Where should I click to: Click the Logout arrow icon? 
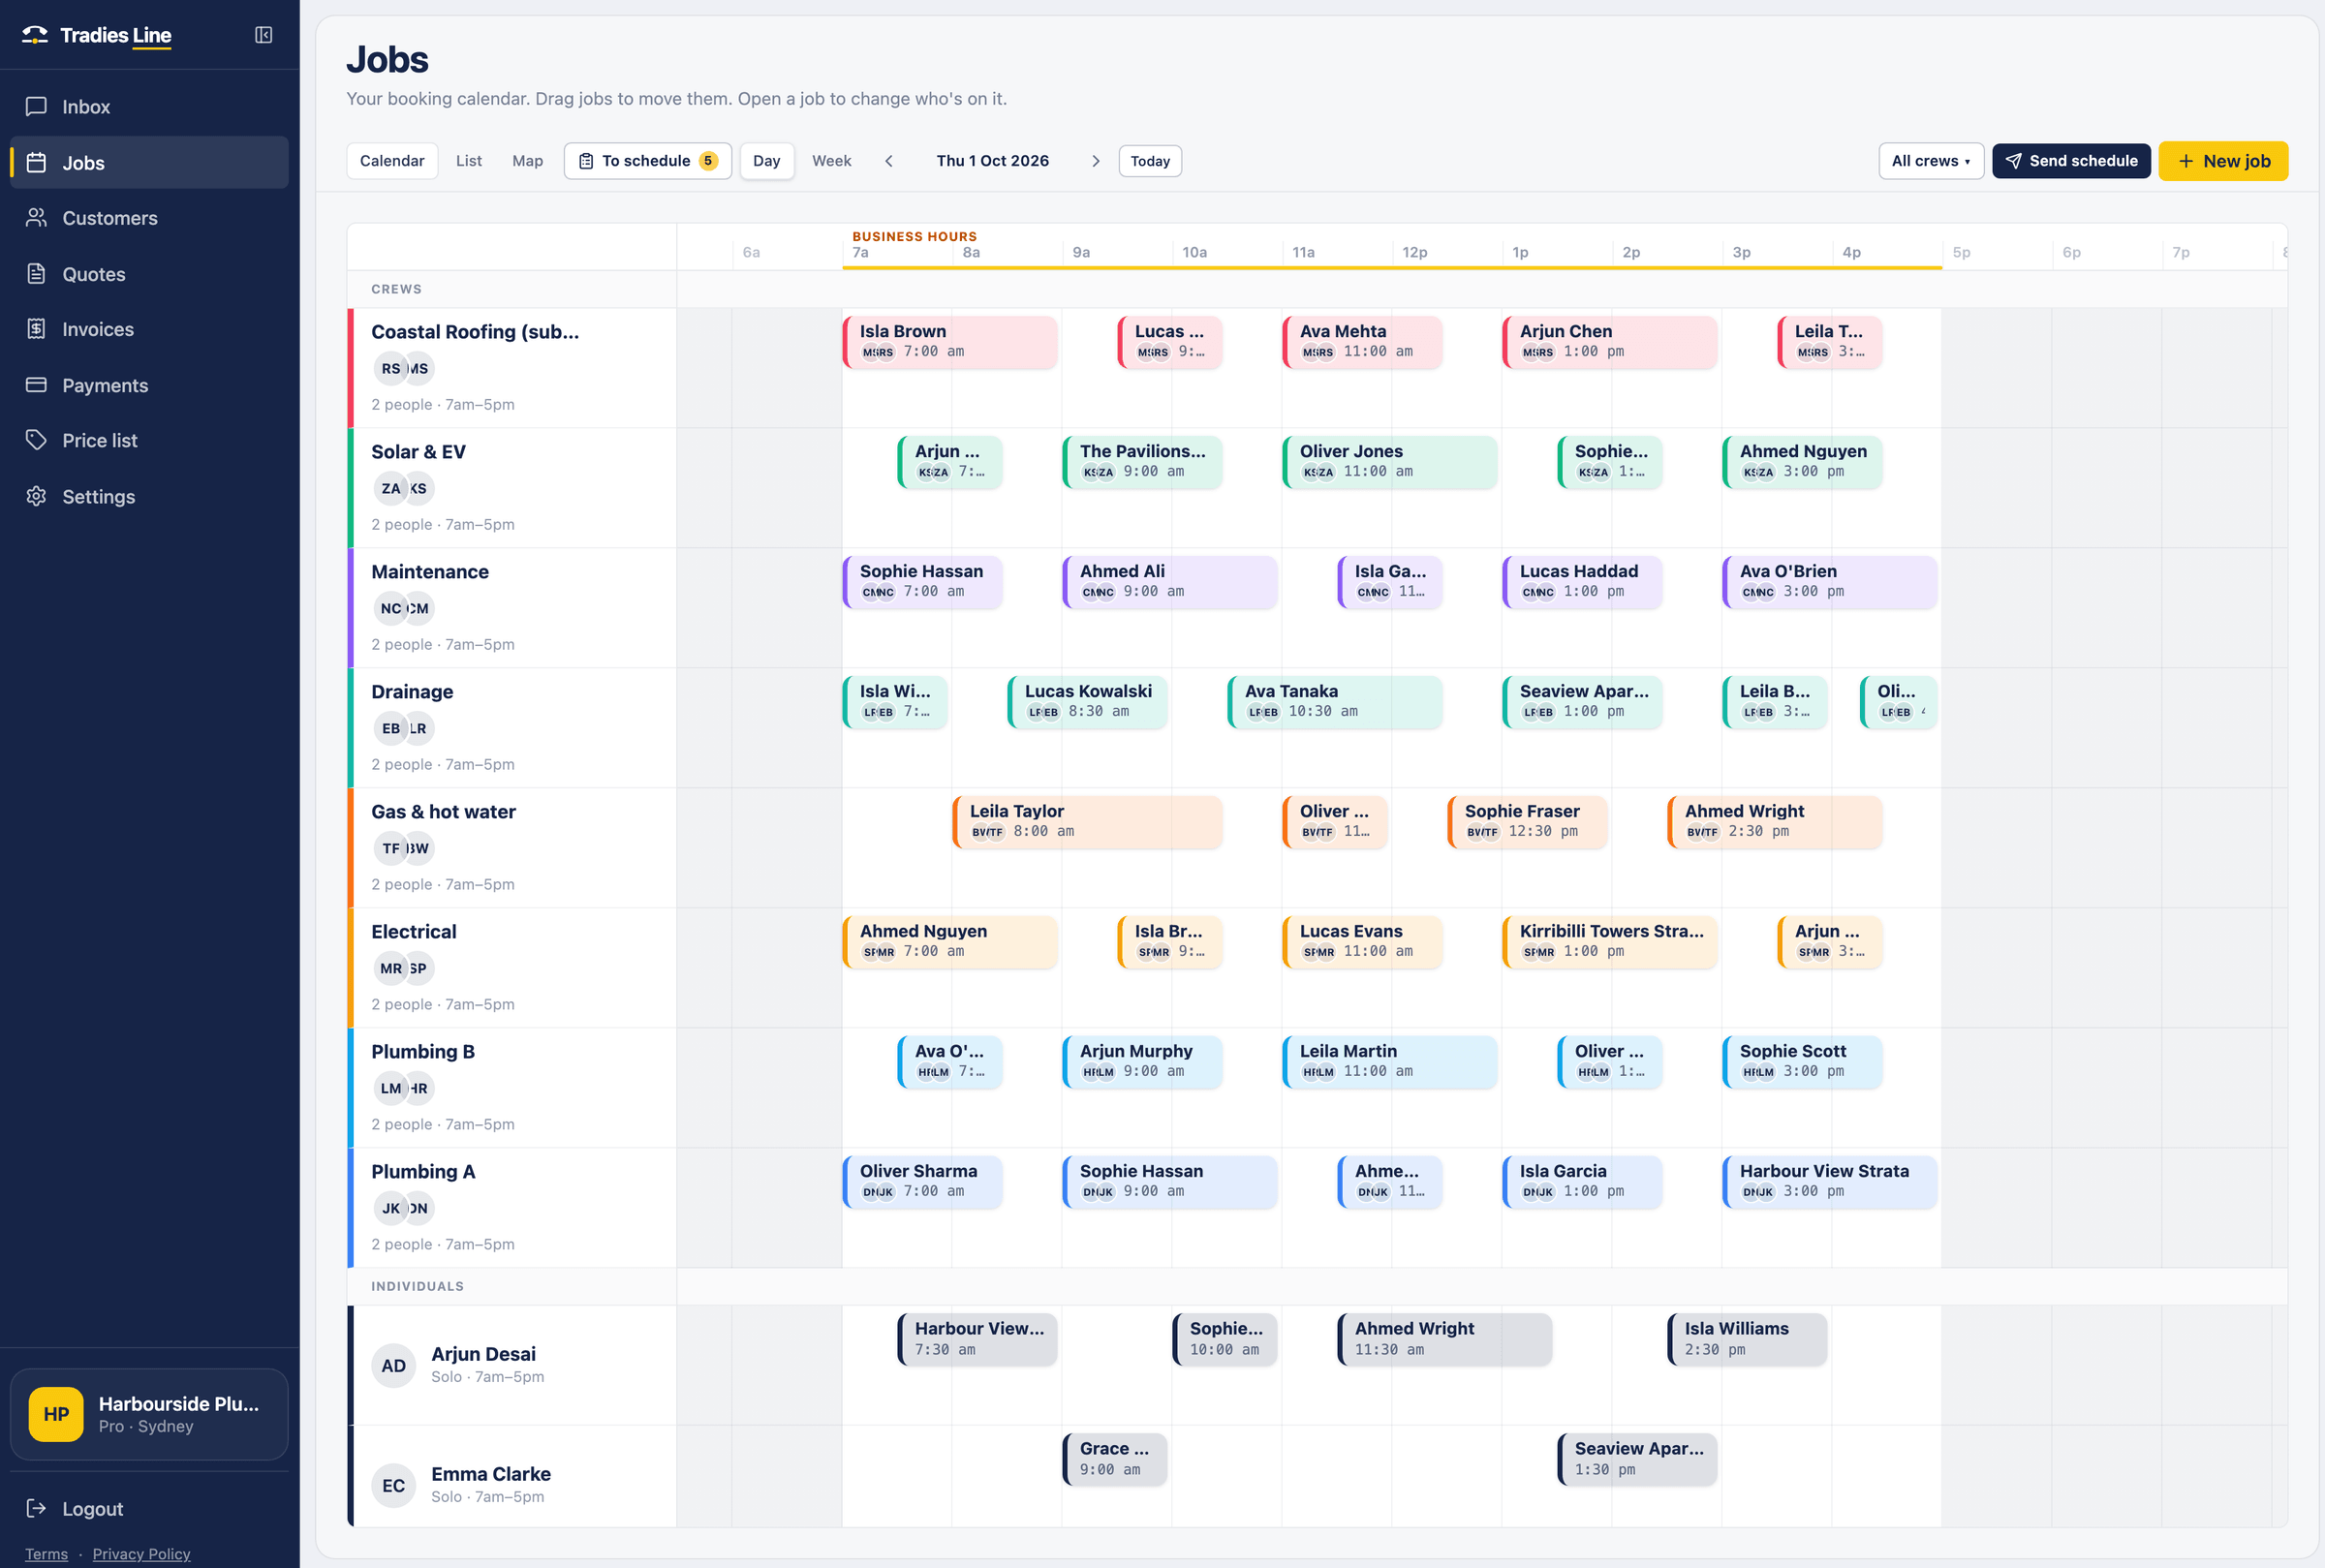point(37,1508)
